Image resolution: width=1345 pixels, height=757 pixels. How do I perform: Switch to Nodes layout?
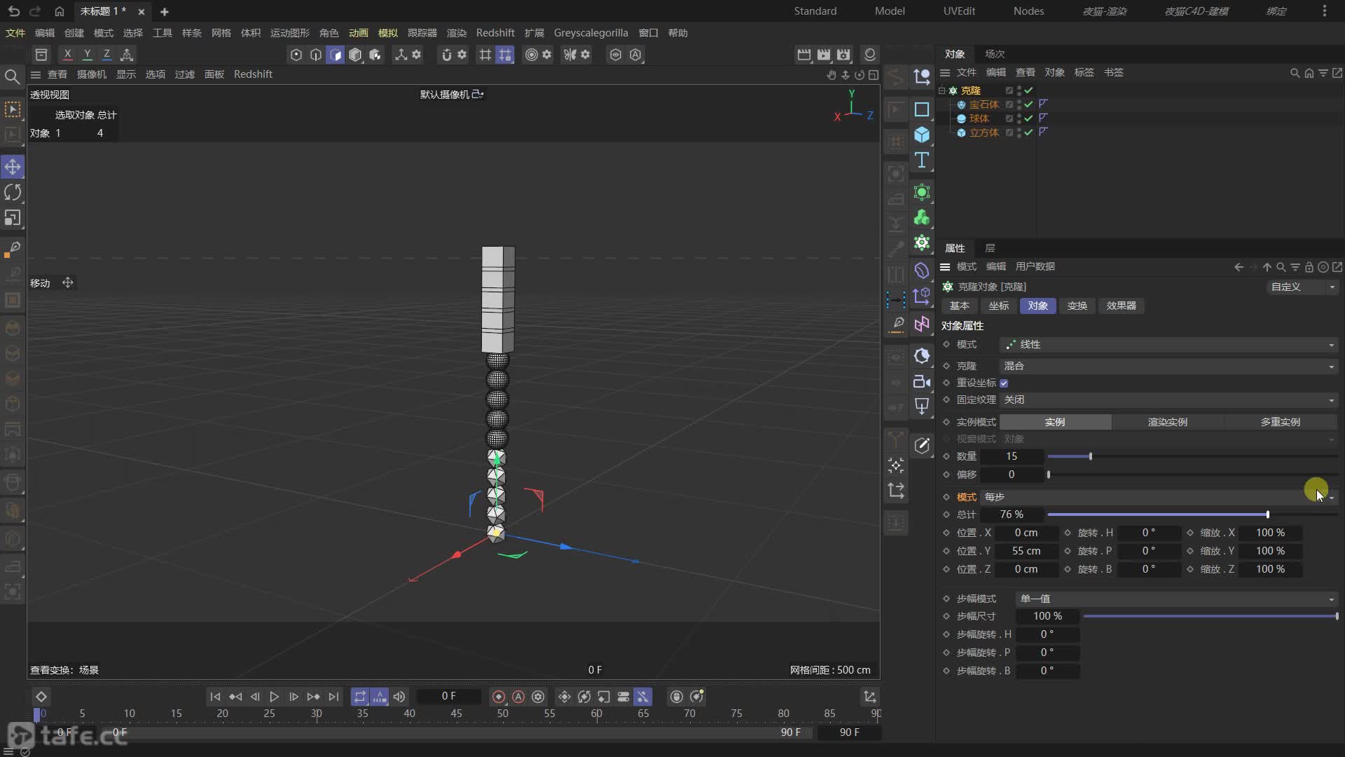click(1028, 11)
